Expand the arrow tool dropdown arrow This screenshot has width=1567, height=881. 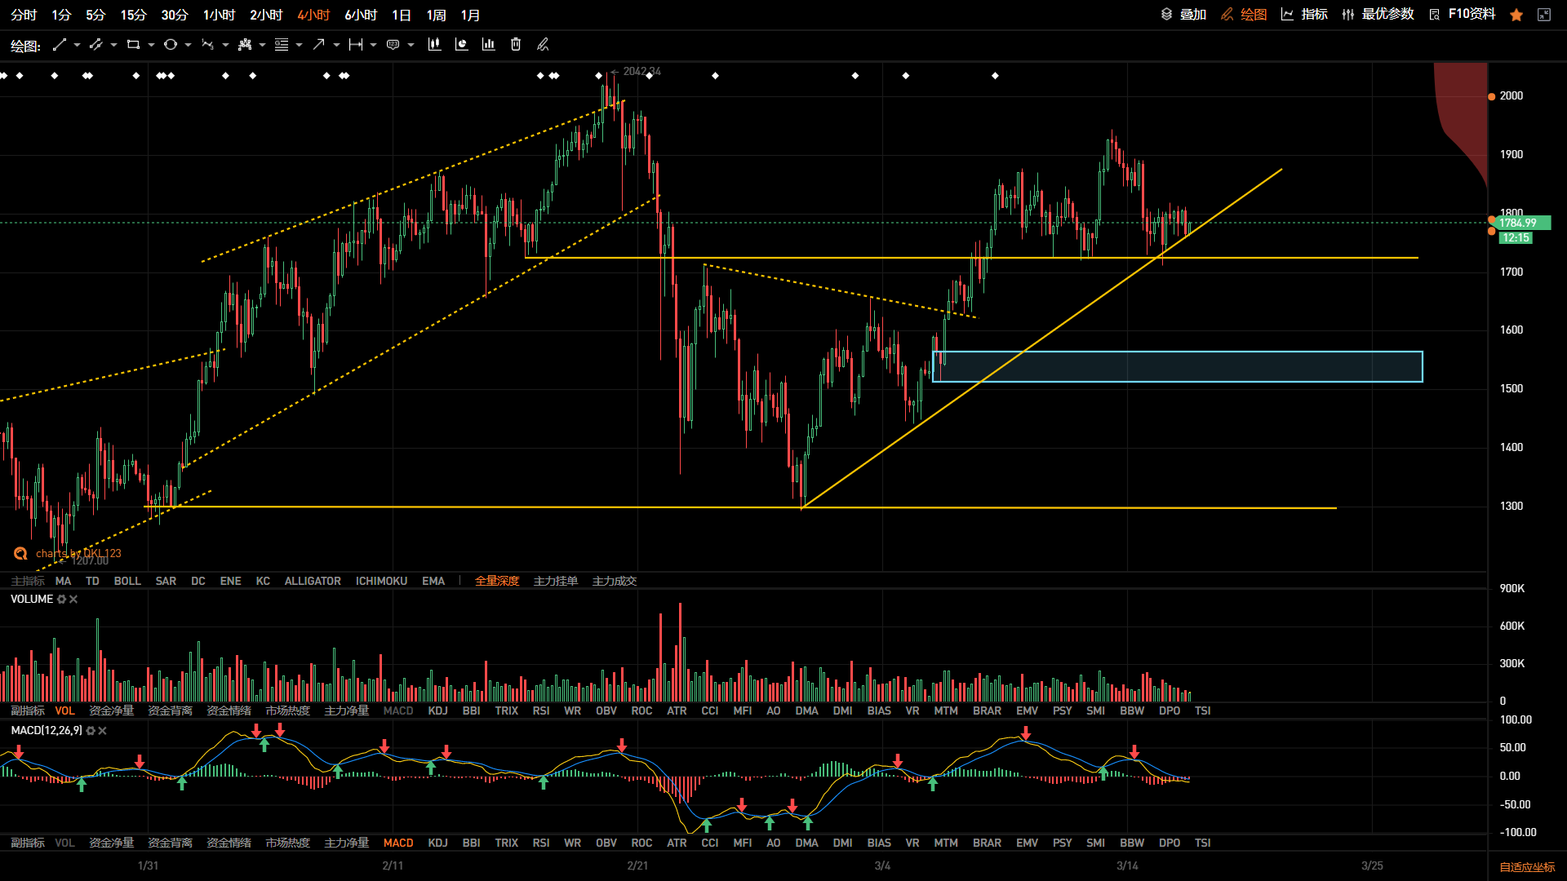point(336,45)
